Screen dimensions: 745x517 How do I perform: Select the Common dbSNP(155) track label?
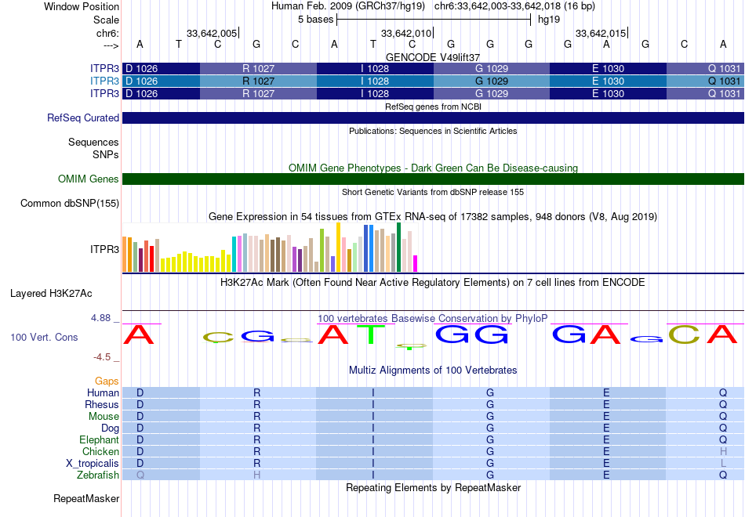click(70, 203)
